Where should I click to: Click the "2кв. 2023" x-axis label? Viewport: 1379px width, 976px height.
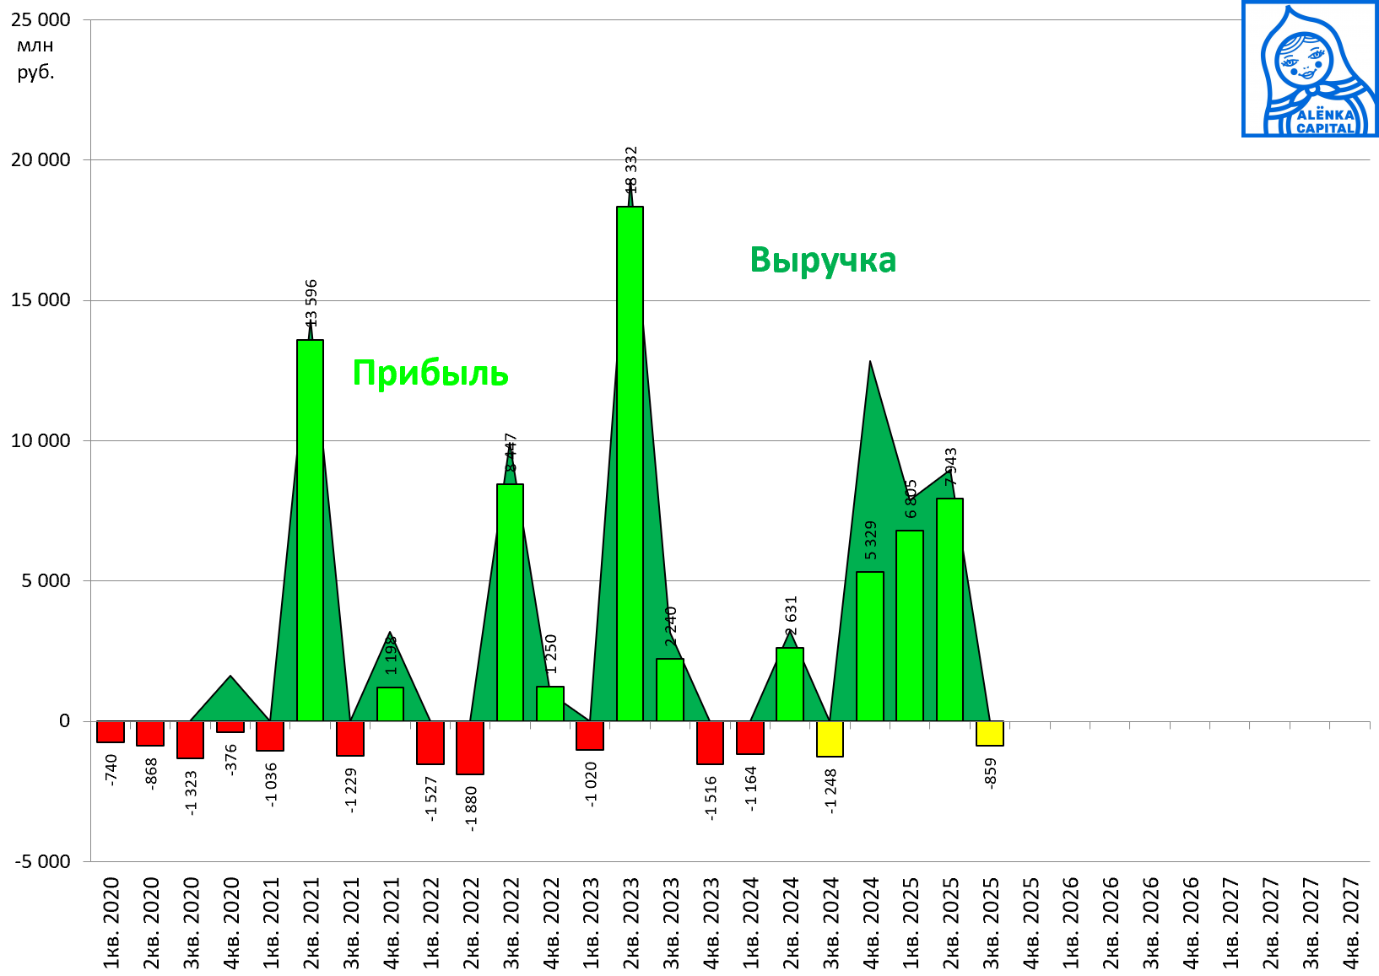tap(631, 923)
